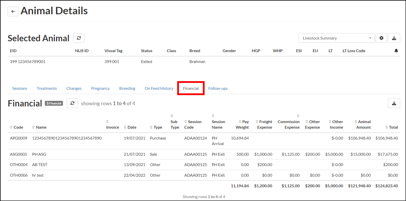Click the $ Financial badge
Screen dimensions: 406x201
54,103
